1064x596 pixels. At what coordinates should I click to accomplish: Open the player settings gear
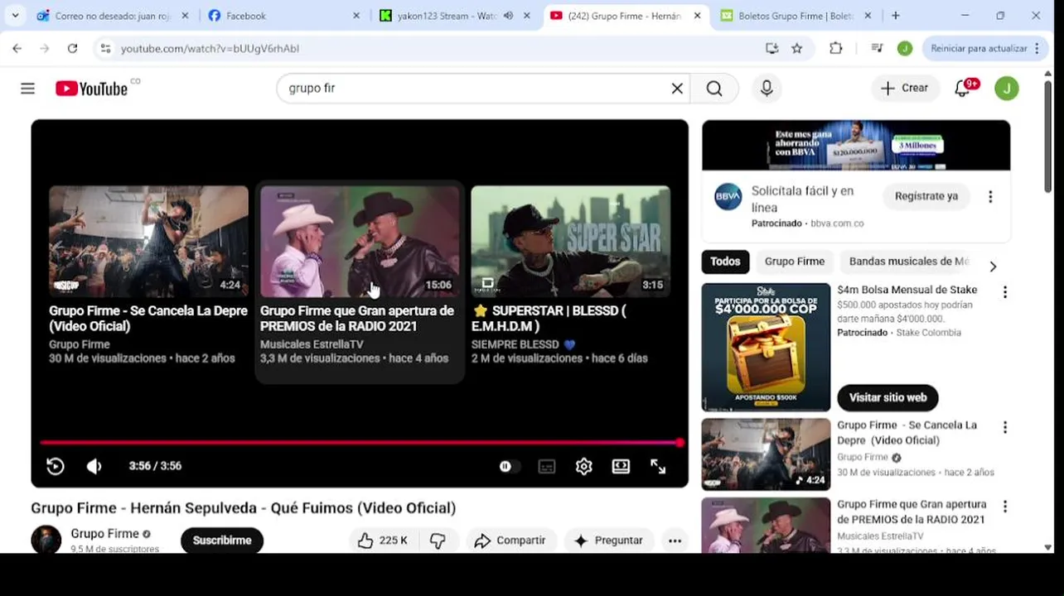coord(584,466)
